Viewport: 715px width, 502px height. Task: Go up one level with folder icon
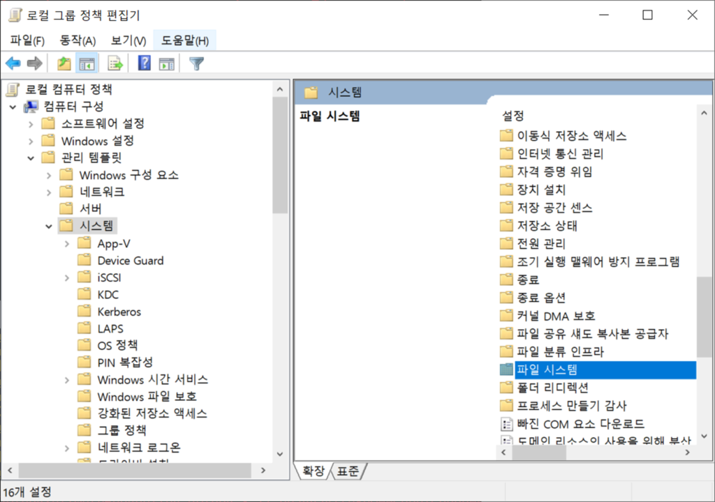tap(64, 63)
